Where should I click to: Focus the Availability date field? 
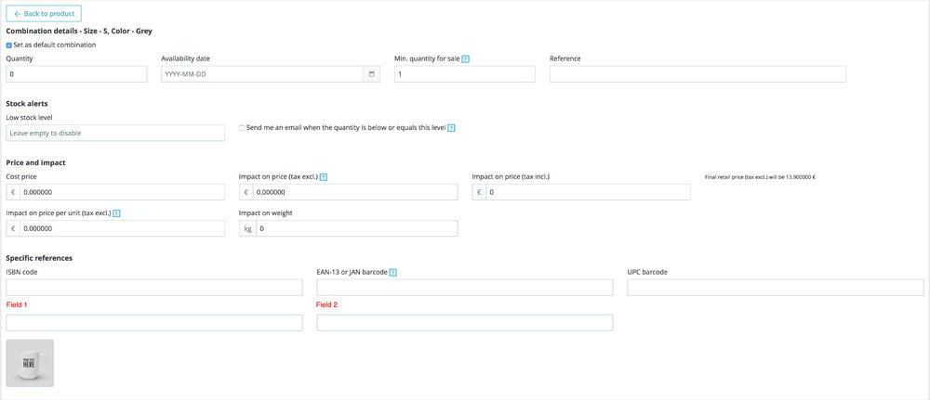[262, 74]
